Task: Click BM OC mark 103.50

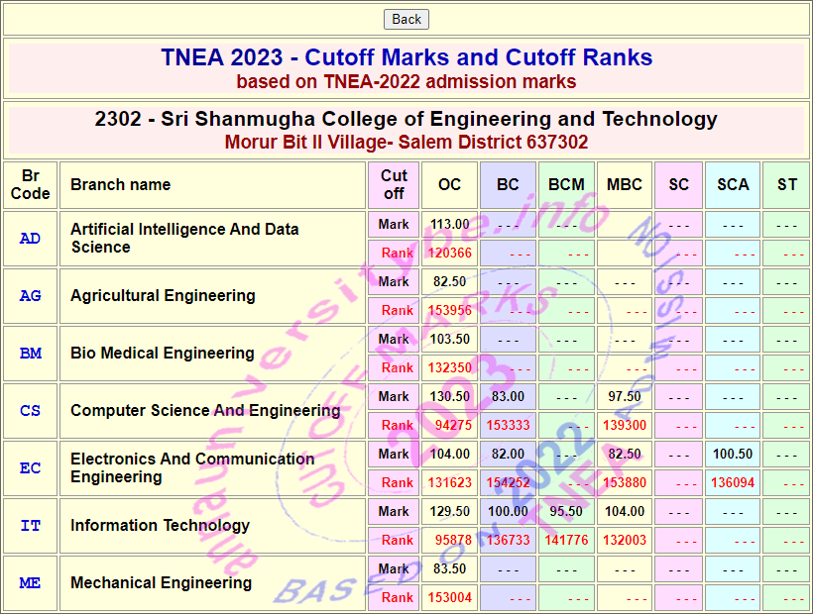Action: pos(449,340)
